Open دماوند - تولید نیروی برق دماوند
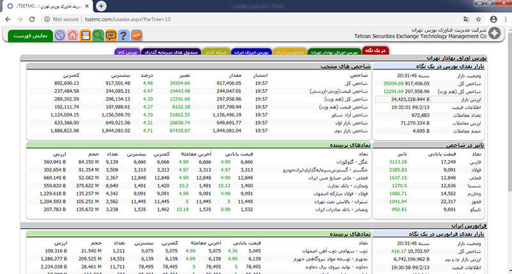This screenshot has height=274, width=512. (x=334, y=267)
